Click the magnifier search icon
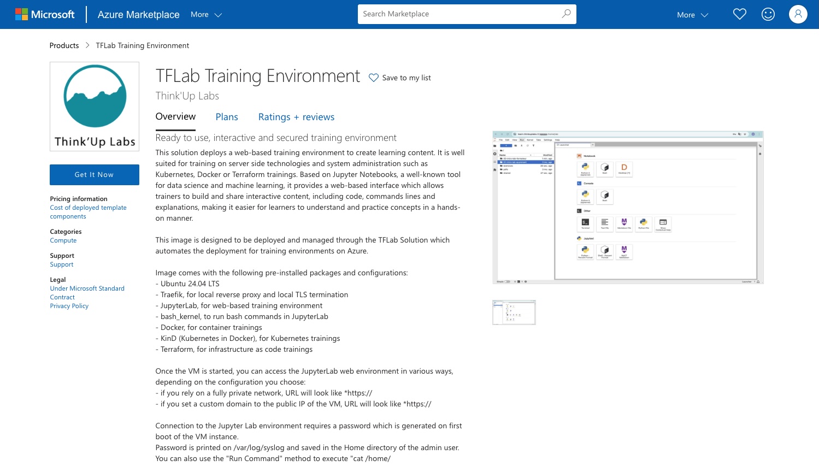This screenshot has height=472, width=819. 566,14
